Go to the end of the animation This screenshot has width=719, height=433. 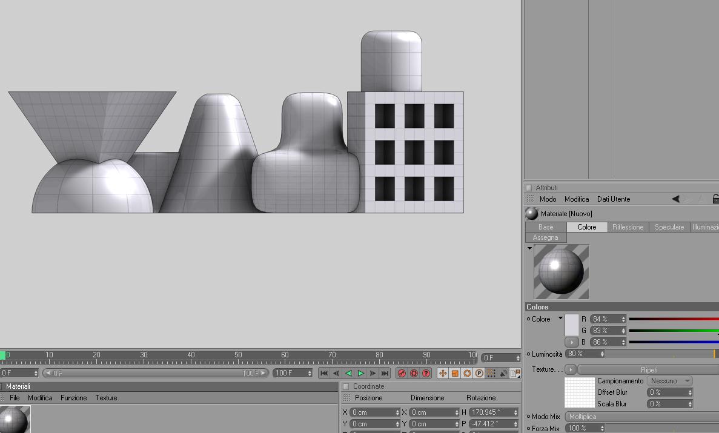(385, 374)
